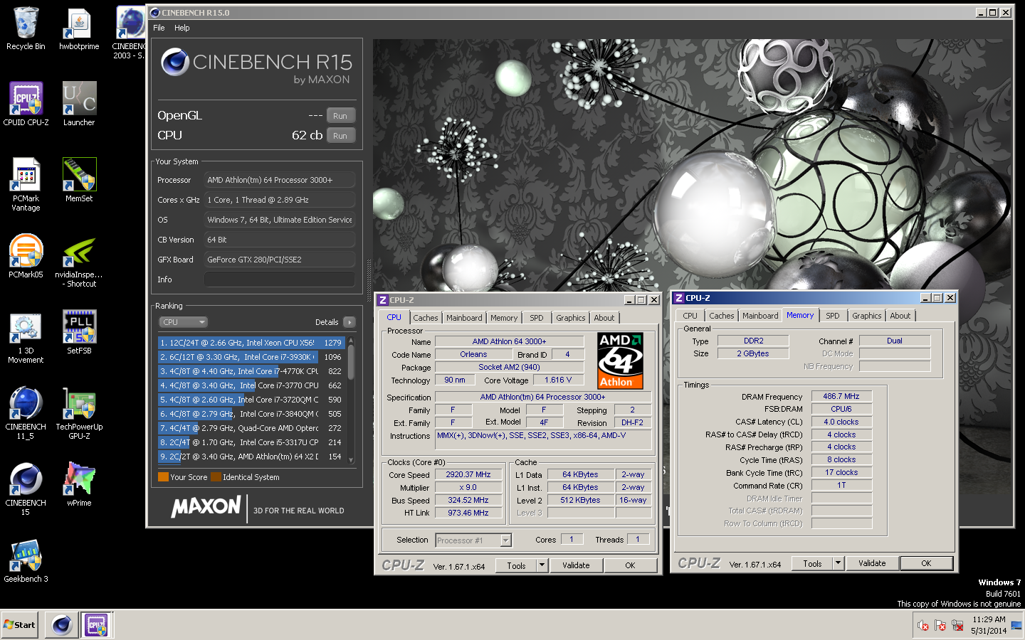
Task: Switch to CPU tab in right CPU-Z window
Action: 690,316
